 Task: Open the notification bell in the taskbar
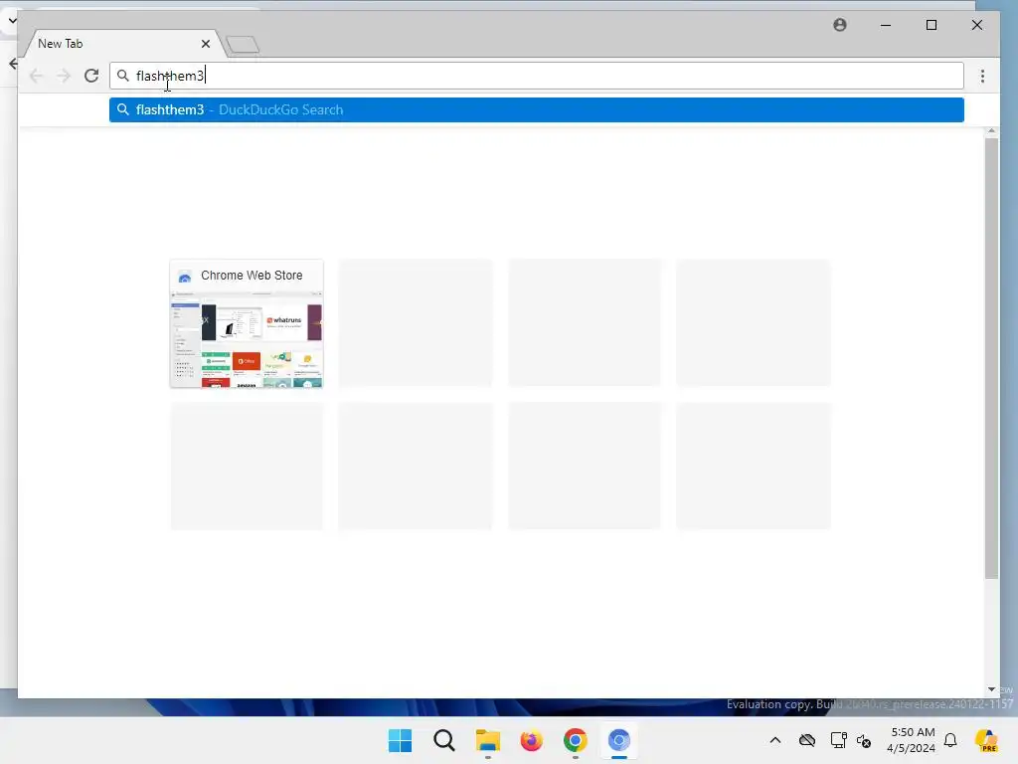point(950,740)
